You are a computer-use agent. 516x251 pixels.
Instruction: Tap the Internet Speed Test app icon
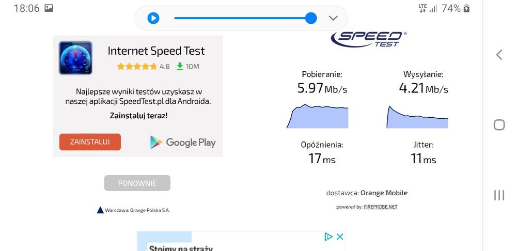75,58
